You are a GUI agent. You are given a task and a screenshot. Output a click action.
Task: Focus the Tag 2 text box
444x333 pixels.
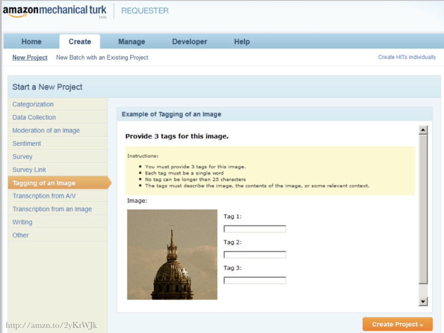point(255,255)
